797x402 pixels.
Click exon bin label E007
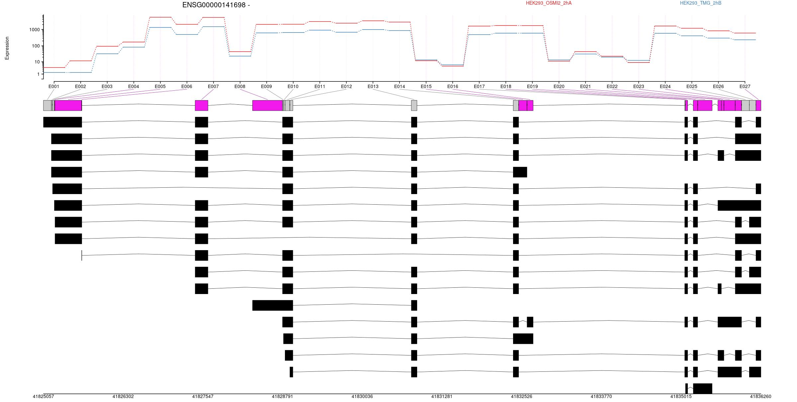[213, 86]
